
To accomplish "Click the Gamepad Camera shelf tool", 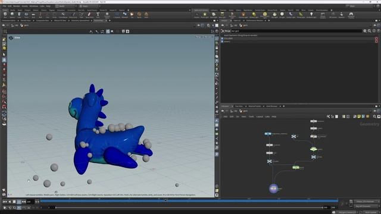I will (351, 15).
